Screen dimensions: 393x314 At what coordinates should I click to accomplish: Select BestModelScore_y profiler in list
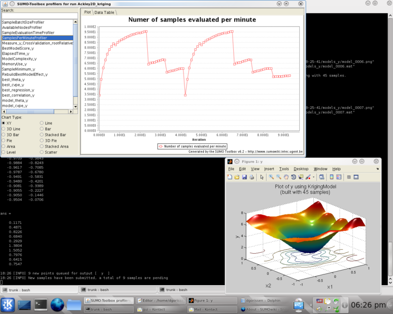(x=18, y=48)
